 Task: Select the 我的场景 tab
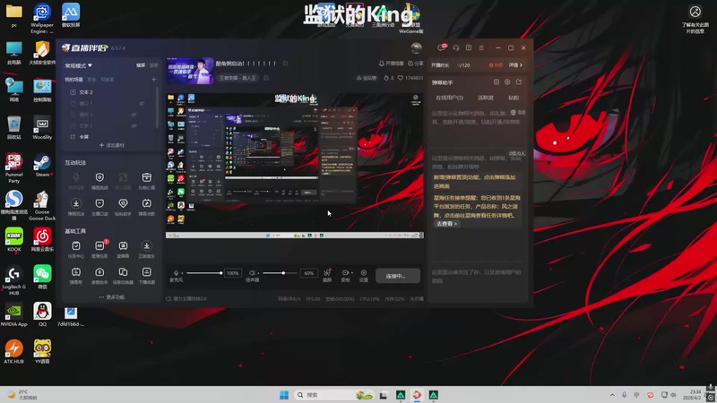click(x=73, y=80)
